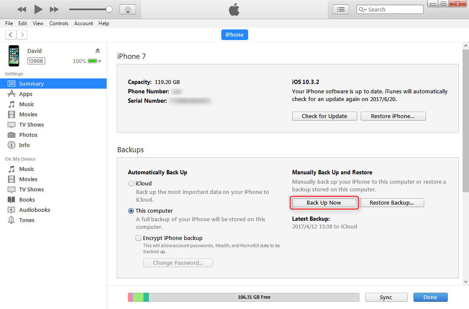Click the iPhone device thumbnail
The width and height of the screenshot is (469, 309).
pos(14,56)
